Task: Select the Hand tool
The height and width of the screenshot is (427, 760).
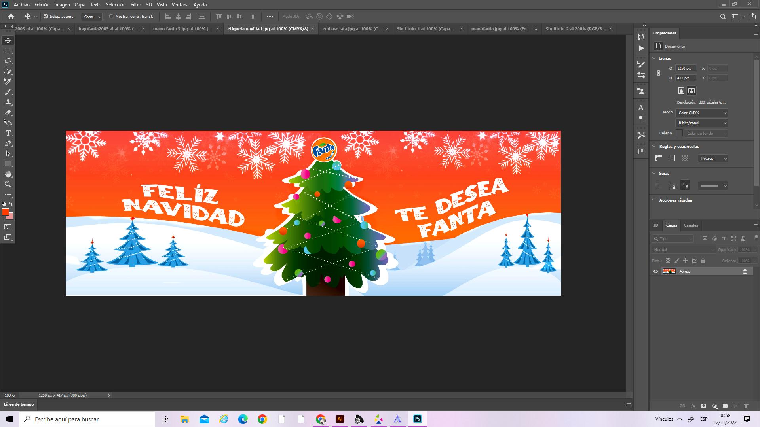Action: [8, 174]
